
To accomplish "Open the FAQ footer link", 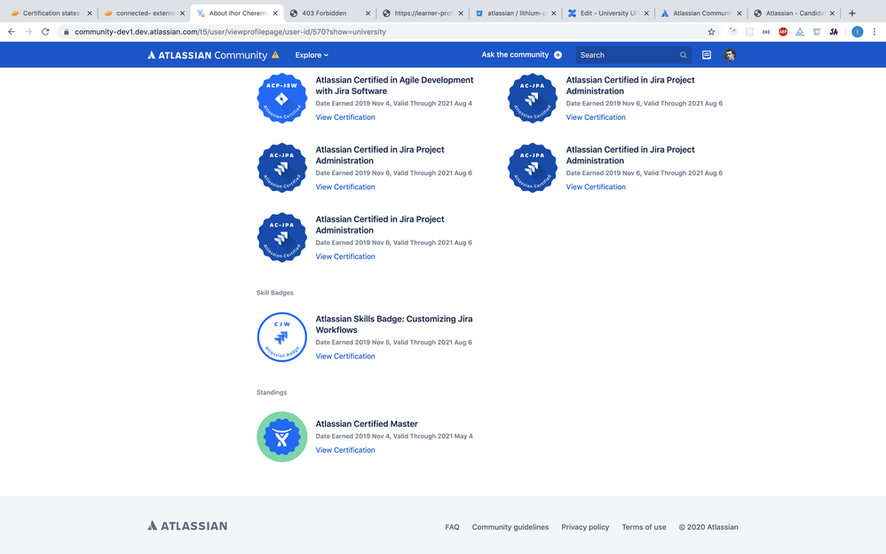I will coord(452,526).
